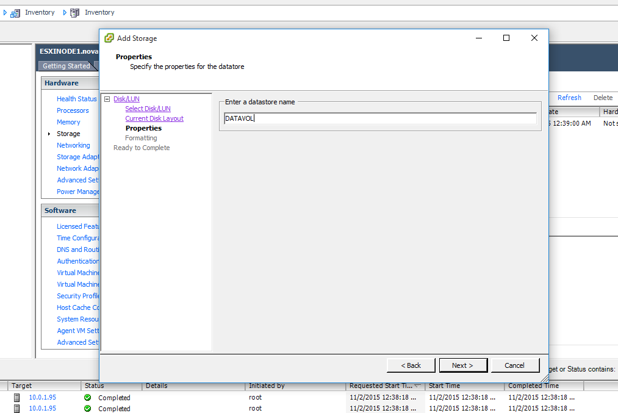618x413 pixels.
Task: Click Refresh in the datastores view
Action: (x=569, y=98)
